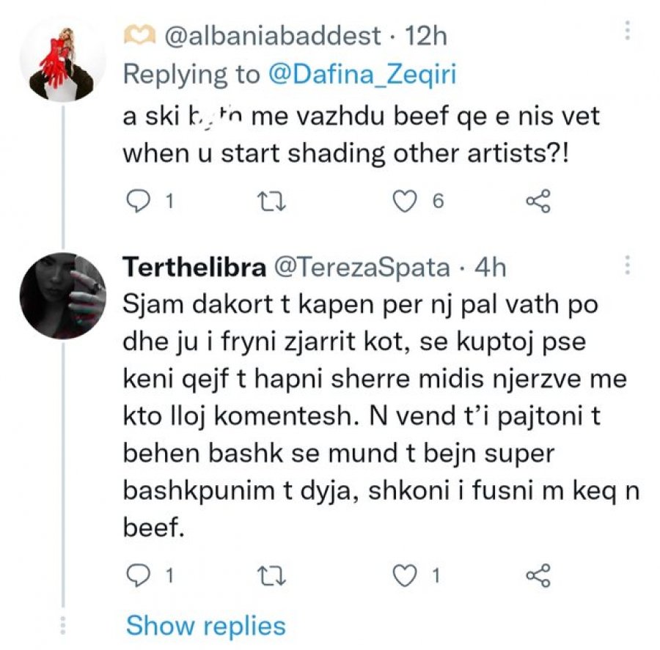This screenshot has width=660, height=650.
Task: Open the 4h timestamp of Terthelibra tweet
Action: pos(490,267)
